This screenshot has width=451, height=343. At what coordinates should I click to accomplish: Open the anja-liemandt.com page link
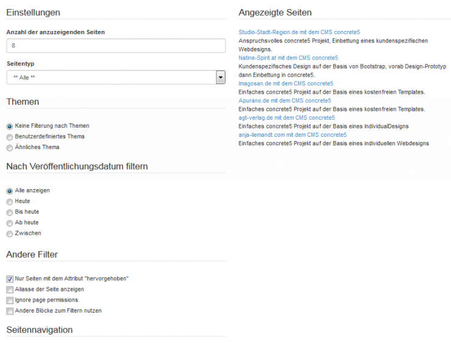(x=293, y=134)
